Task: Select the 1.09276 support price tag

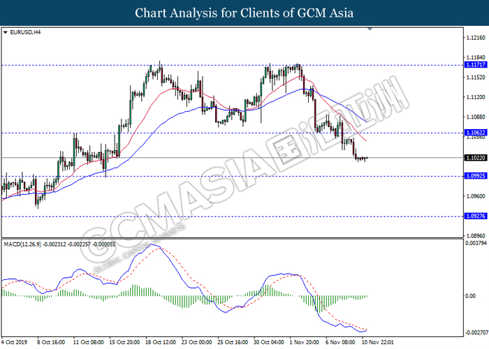Action: click(475, 216)
